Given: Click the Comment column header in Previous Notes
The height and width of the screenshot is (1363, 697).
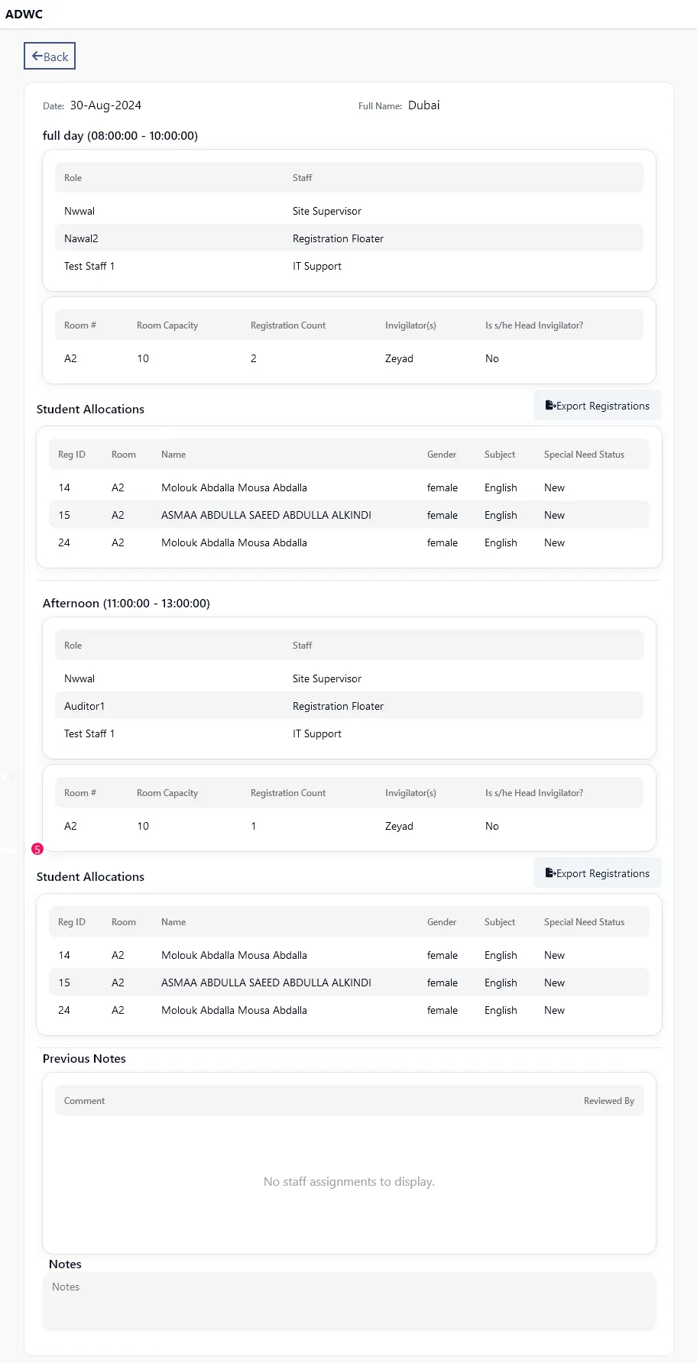Looking at the screenshot, I should (84, 1100).
